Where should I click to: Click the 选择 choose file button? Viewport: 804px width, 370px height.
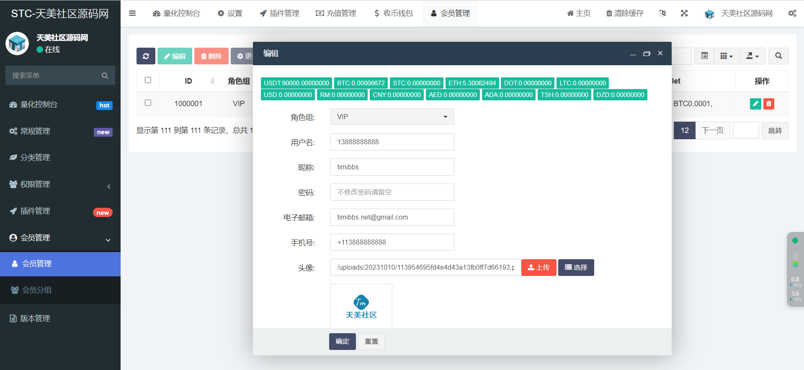click(576, 267)
